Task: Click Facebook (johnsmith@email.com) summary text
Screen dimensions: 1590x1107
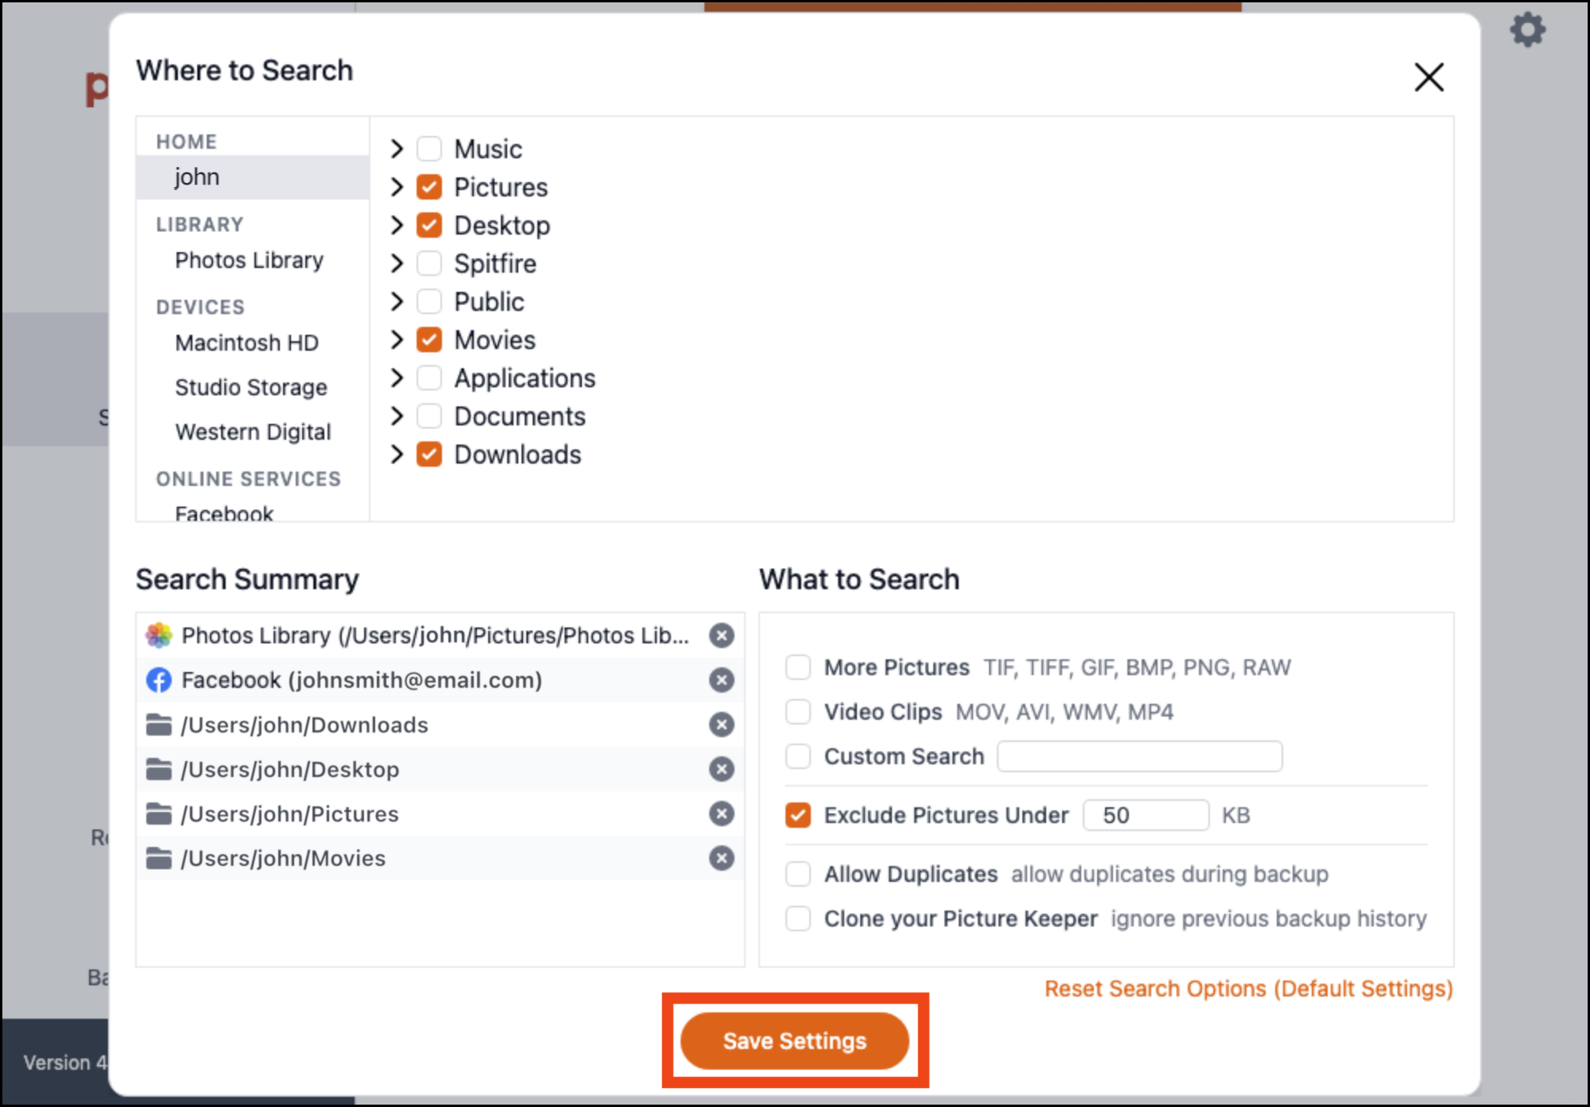Action: (362, 680)
